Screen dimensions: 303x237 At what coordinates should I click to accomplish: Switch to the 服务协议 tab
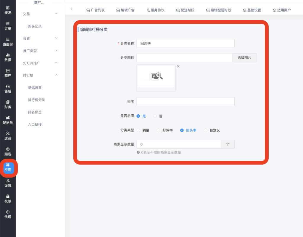pyautogui.click(x=155, y=10)
